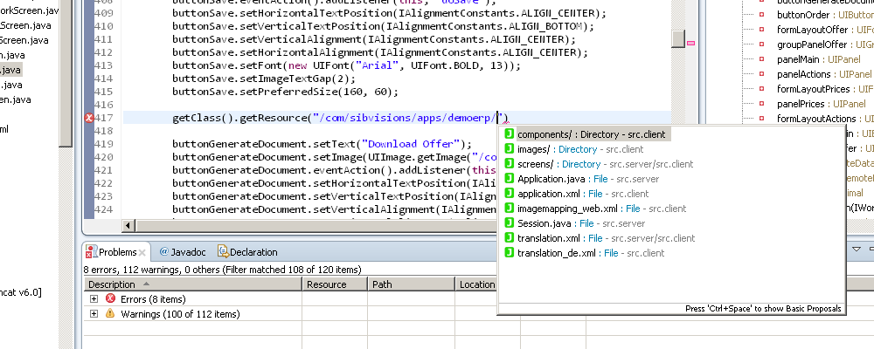The image size is (874, 349).
Task: Select the orkScreen.jav file in explorer
Action: [x=29, y=10]
